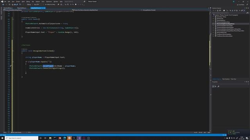Viewport: 250px width, 140px height.
Task: Click the //Actions comment line
Action: (26, 45)
